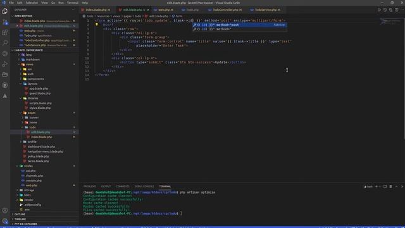
Task: Maximize the panel with chevron up icon
Action: pos(397,186)
